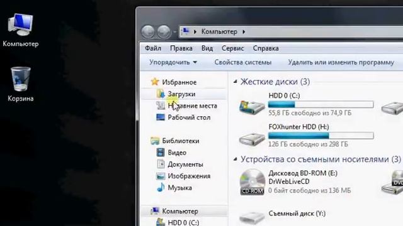403x226 pixels.
Task: Select Библиотеки heading in navigation pane
Action: click(x=181, y=141)
